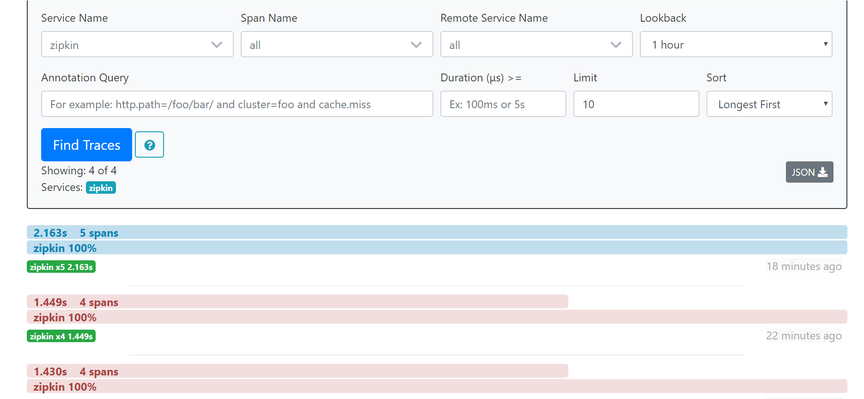This screenshot has width=864, height=399.
Task: Click the Limit field containing 10
Action: coord(636,104)
